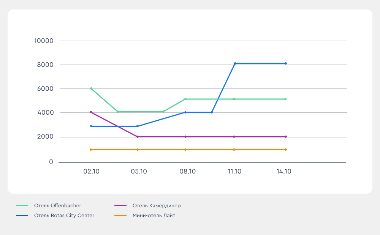Click the blue Rotas City Center legend line
Viewport: 380px width, 235px height.
pyautogui.click(x=22, y=216)
